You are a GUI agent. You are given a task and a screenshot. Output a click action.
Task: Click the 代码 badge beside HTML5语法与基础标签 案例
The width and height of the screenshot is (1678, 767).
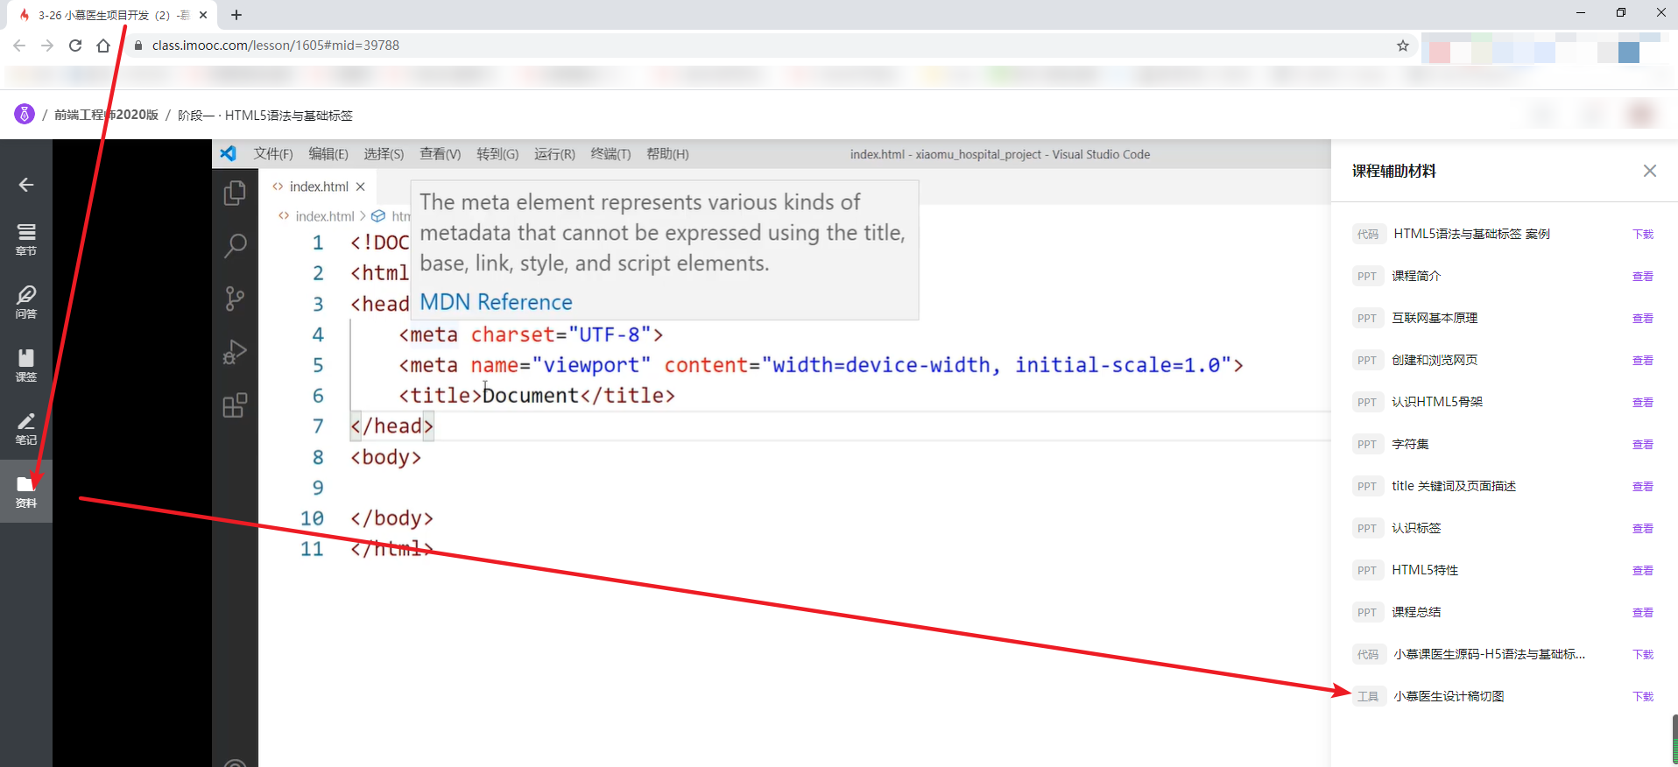tap(1368, 234)
